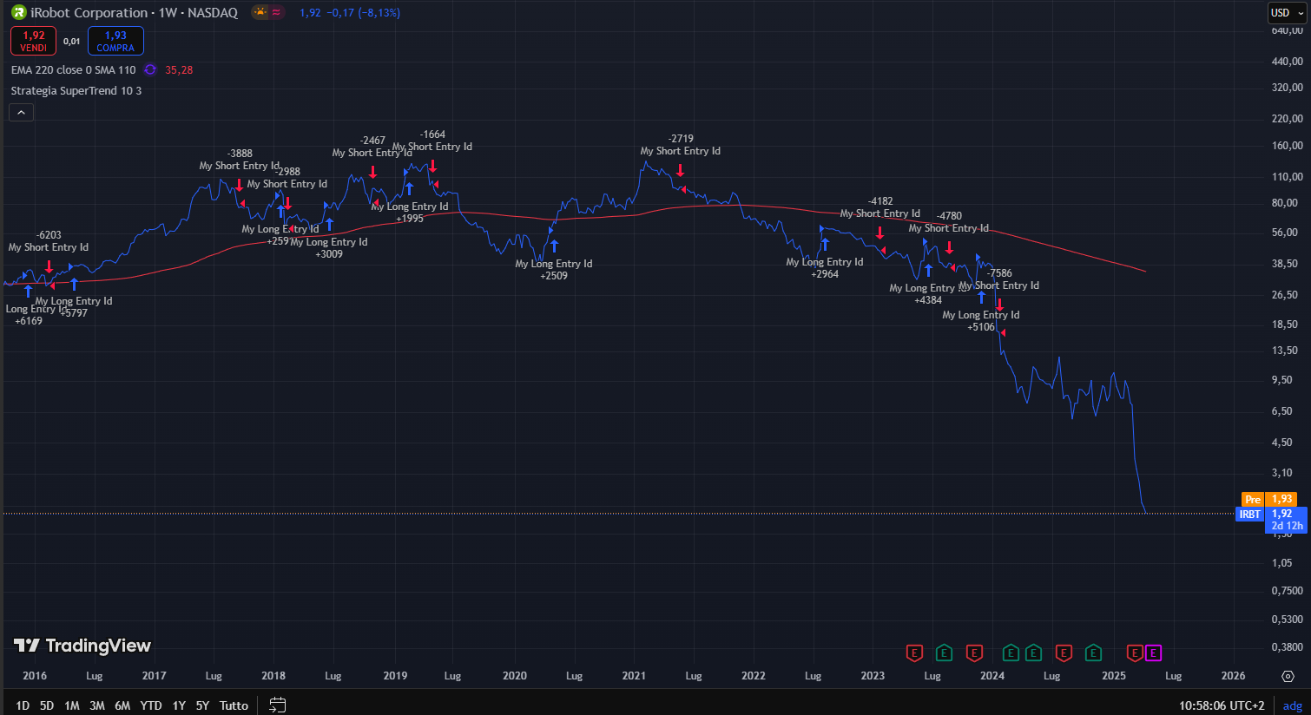The image size is (1311, 715).
Task: Click the iRobot green logo icon
Action: tap(18, 12)
